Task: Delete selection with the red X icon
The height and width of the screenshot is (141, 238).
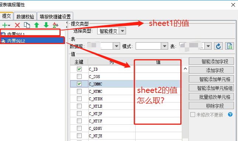Action: (17, 25)
